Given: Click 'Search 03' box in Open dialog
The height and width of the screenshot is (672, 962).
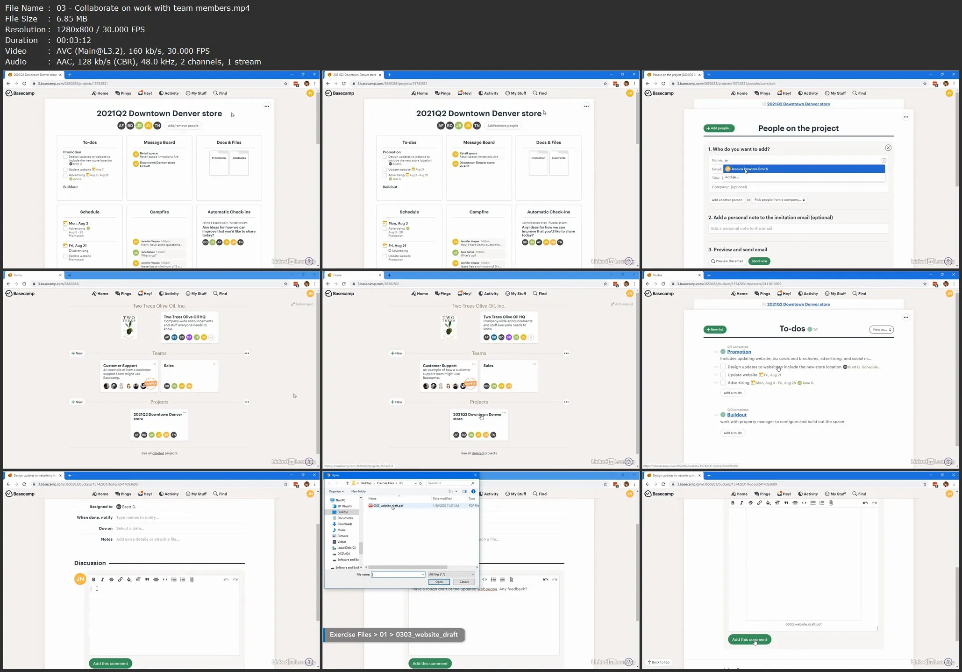Looking at the screenshot, I should pyautogui.click(x=451, y=483).
